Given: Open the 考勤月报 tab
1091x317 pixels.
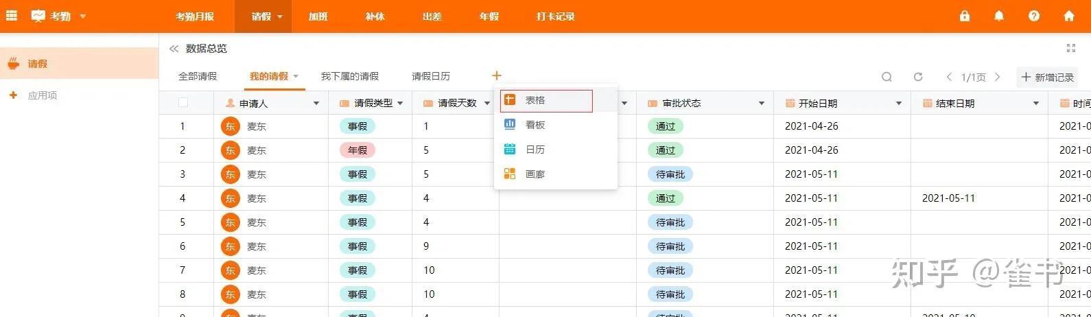Looking at the screenshot, I should (195, 16).
